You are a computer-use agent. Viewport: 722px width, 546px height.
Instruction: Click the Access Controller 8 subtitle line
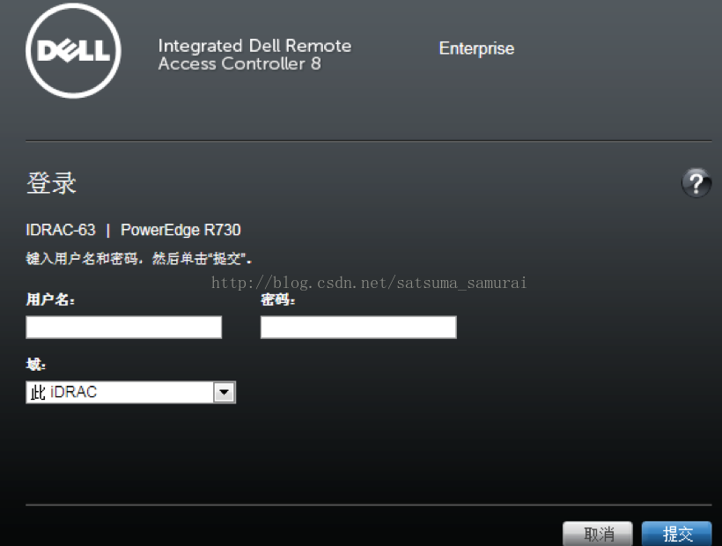pyautogui.click(x=239, y=63)
